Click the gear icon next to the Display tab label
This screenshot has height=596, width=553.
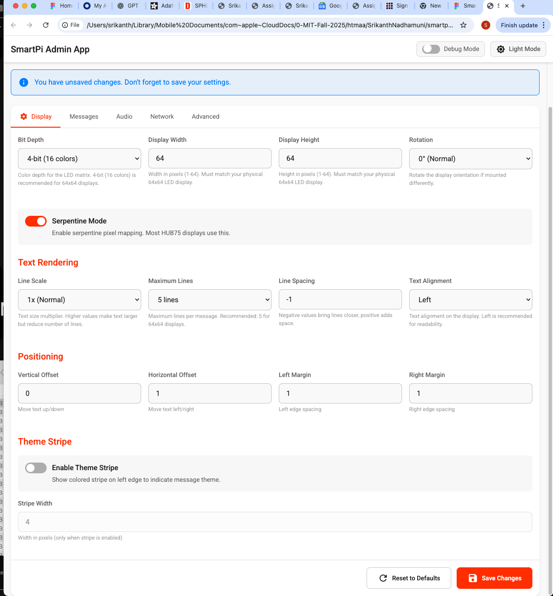[24, 116]
